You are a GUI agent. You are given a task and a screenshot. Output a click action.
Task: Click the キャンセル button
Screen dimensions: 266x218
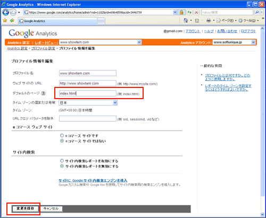[x=51, y=208]
